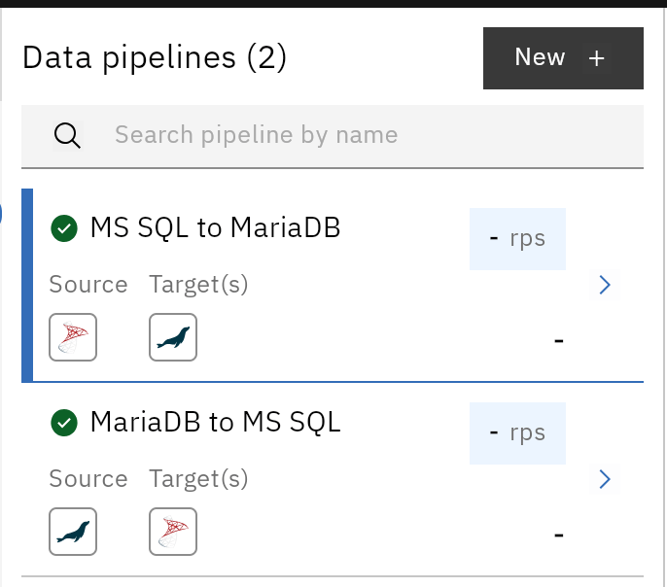The width and height of the screenshot is (667, 587).
Task: Click the search magnifier icon
Action: pyautogui.click(x=67, y=136)
